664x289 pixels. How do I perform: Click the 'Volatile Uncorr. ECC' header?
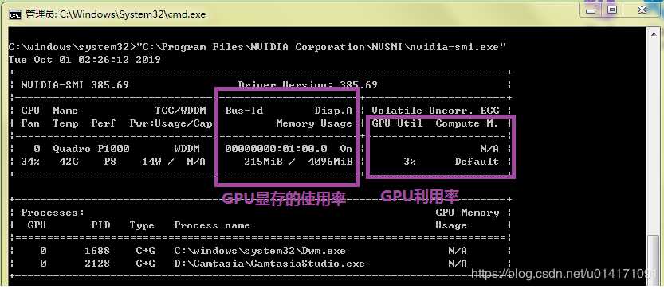(436, 111)
